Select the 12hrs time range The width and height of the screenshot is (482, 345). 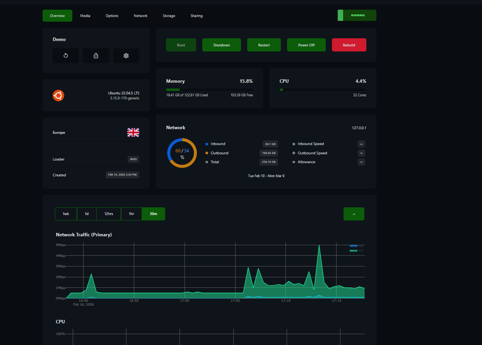109,214
